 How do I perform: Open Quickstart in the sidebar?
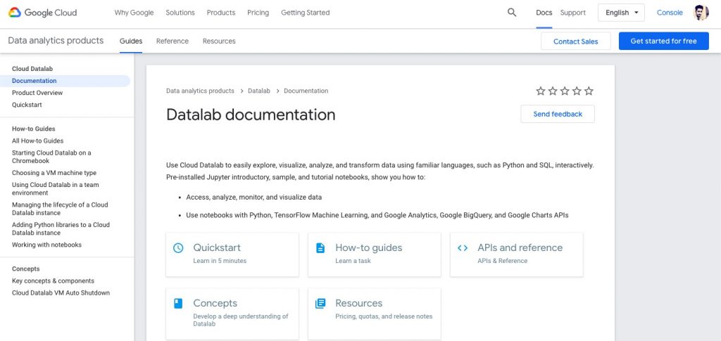point(27,105)
